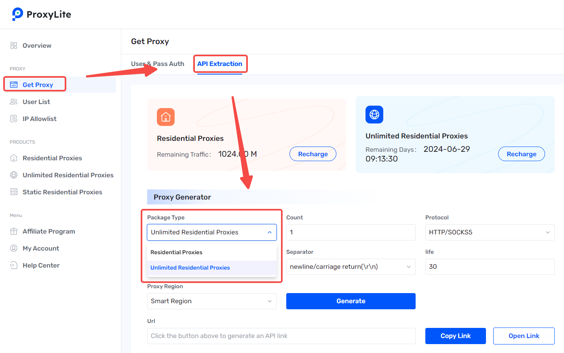Screen dimensions: 564x353
Task: Click the orange house icon on Residential Proxies card
Action: pyautogui.click(x=166, y=117)
